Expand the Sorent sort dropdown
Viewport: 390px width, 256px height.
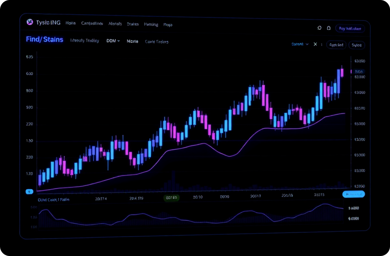[x=300, y=44]
